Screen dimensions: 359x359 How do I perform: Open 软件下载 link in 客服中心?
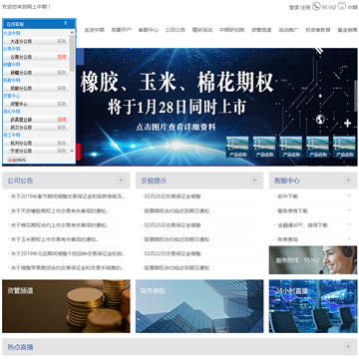(x=288, y=196)
